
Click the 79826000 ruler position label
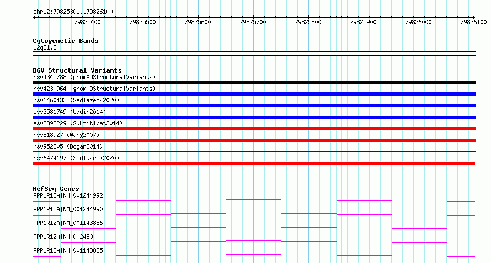click(418, 22)
